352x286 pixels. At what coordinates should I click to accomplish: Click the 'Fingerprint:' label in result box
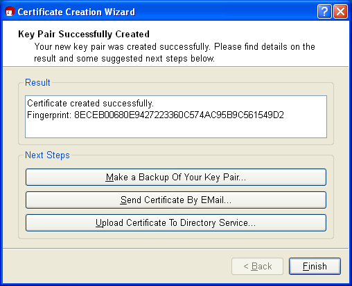tap(49, 115)
